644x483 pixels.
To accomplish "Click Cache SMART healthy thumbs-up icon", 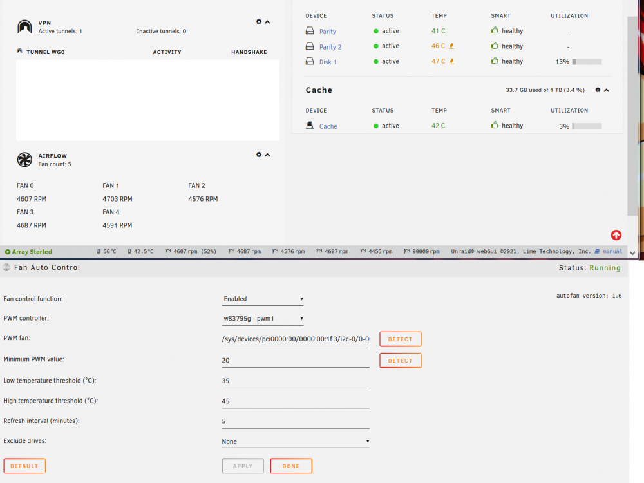I will pyautogui.click(x=495, y=125).
